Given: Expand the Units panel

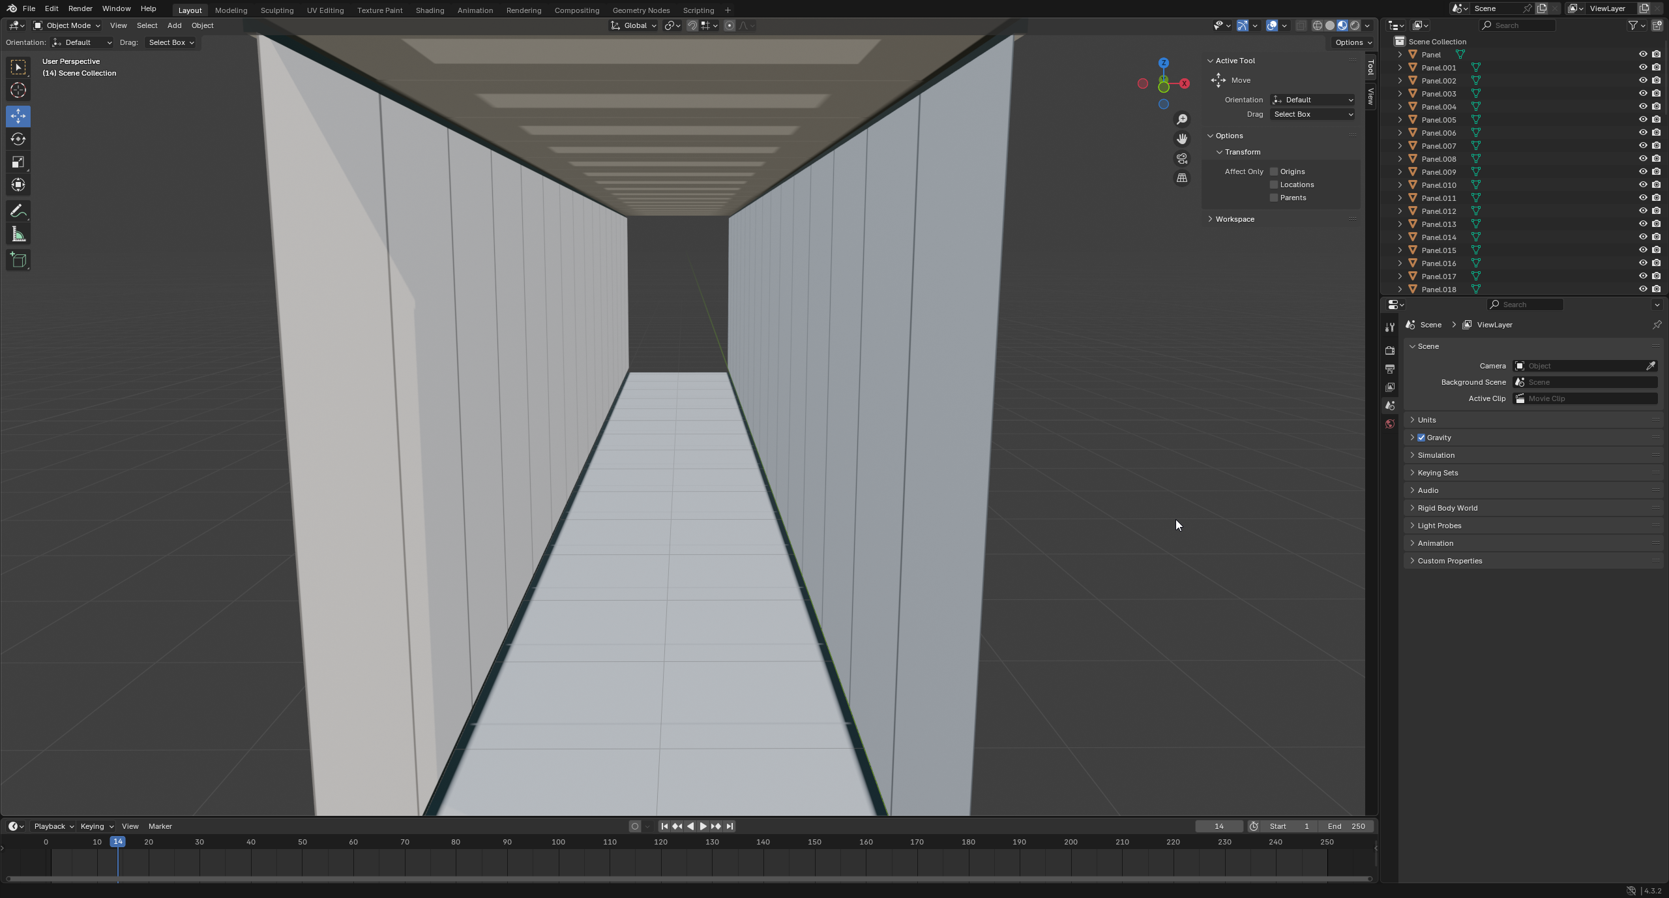Looking at the screenshot, I should 1426,420.
